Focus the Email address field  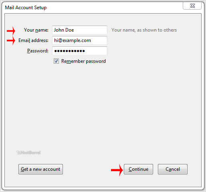80,40
